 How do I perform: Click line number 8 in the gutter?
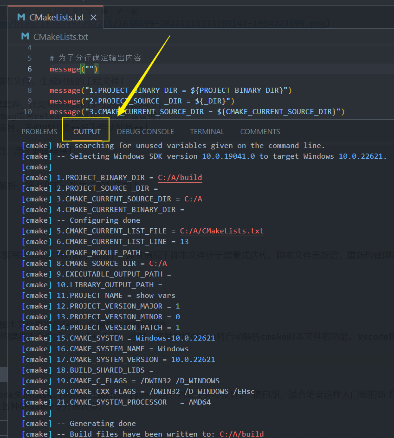pos(30,90)
